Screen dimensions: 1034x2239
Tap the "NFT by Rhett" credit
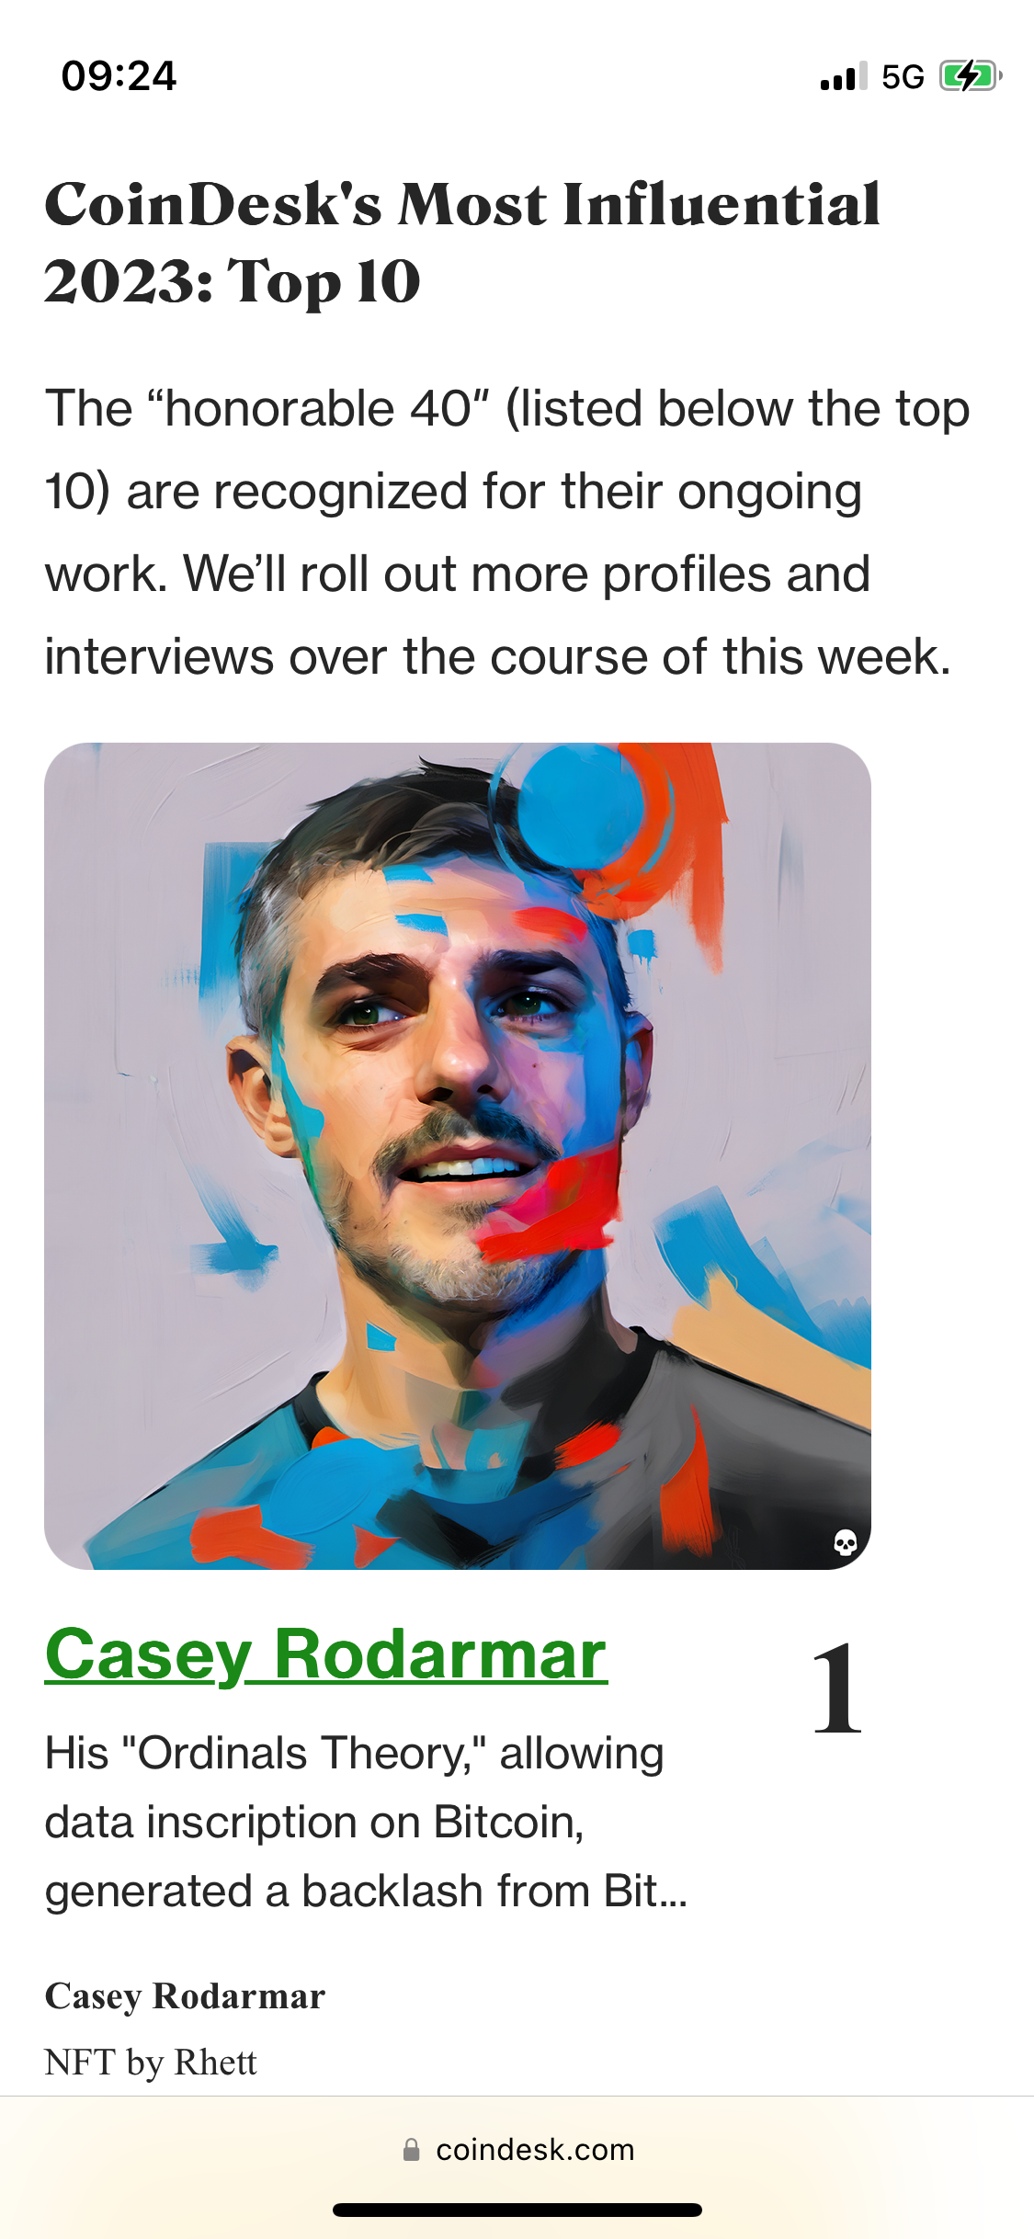(151, 2063)
